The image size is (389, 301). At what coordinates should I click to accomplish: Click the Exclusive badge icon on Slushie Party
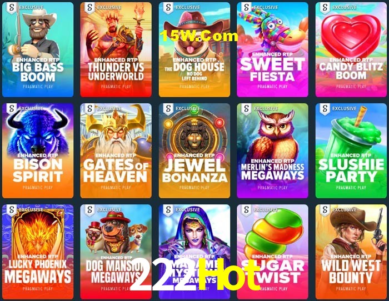pos(325,109)
